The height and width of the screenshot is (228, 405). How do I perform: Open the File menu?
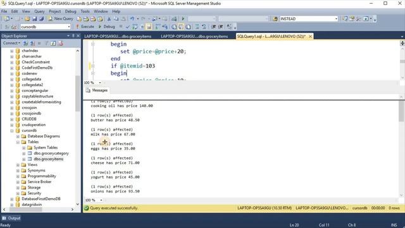(4, 11)
